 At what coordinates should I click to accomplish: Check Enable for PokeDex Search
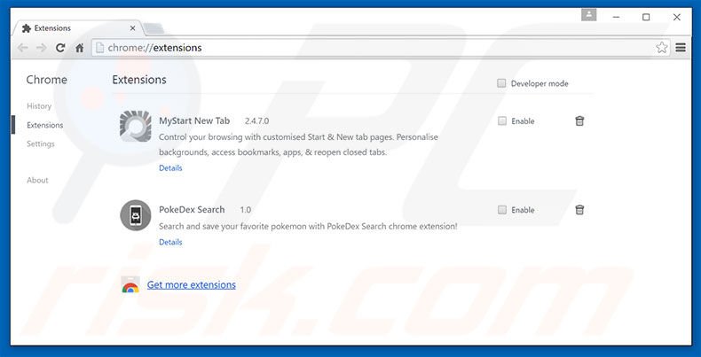coord(502,210)
